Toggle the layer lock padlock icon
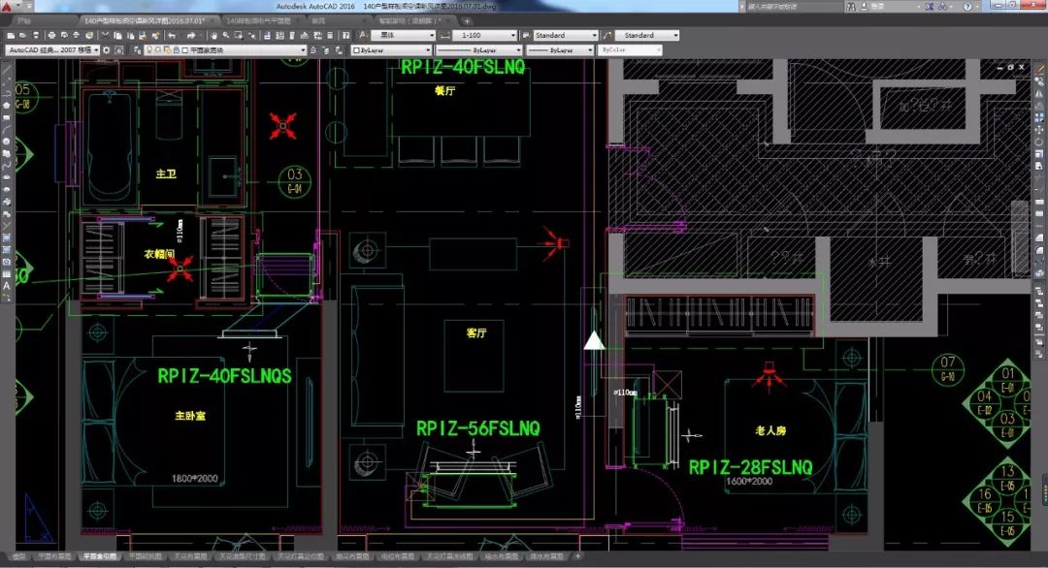 [176, 50]
